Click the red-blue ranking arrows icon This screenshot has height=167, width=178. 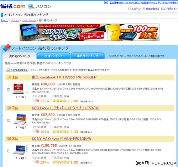click(7, 48)
